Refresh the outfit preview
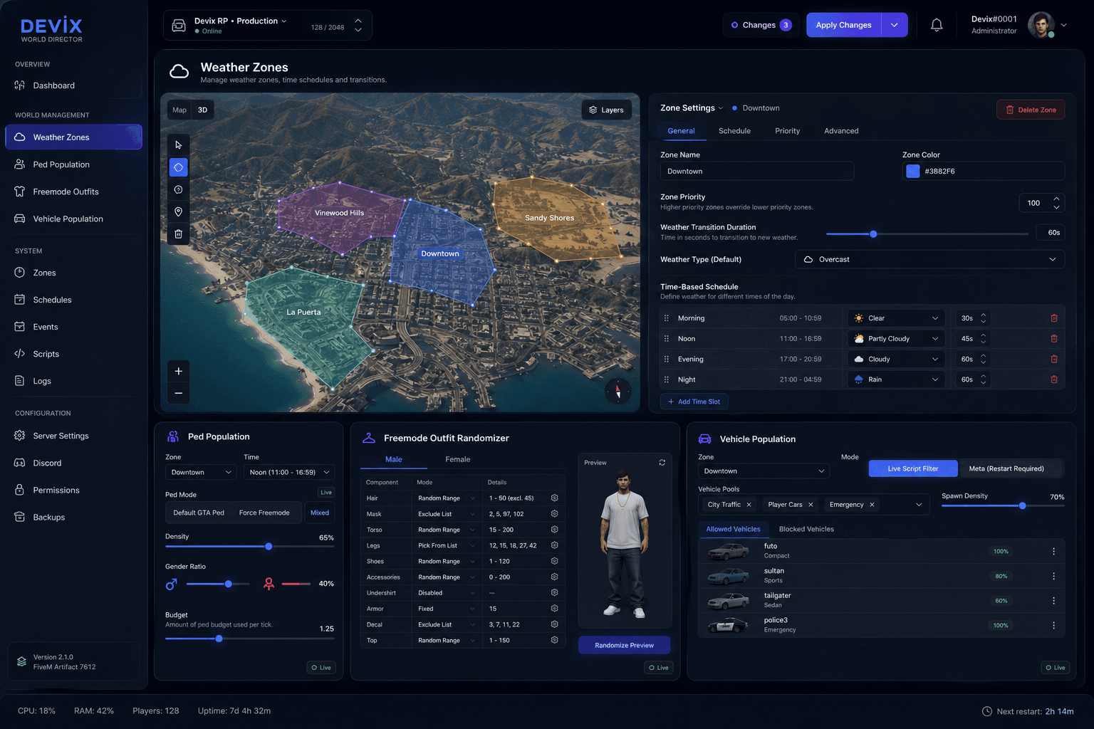This screenshot has width=1094, height=729. point(662,463)
